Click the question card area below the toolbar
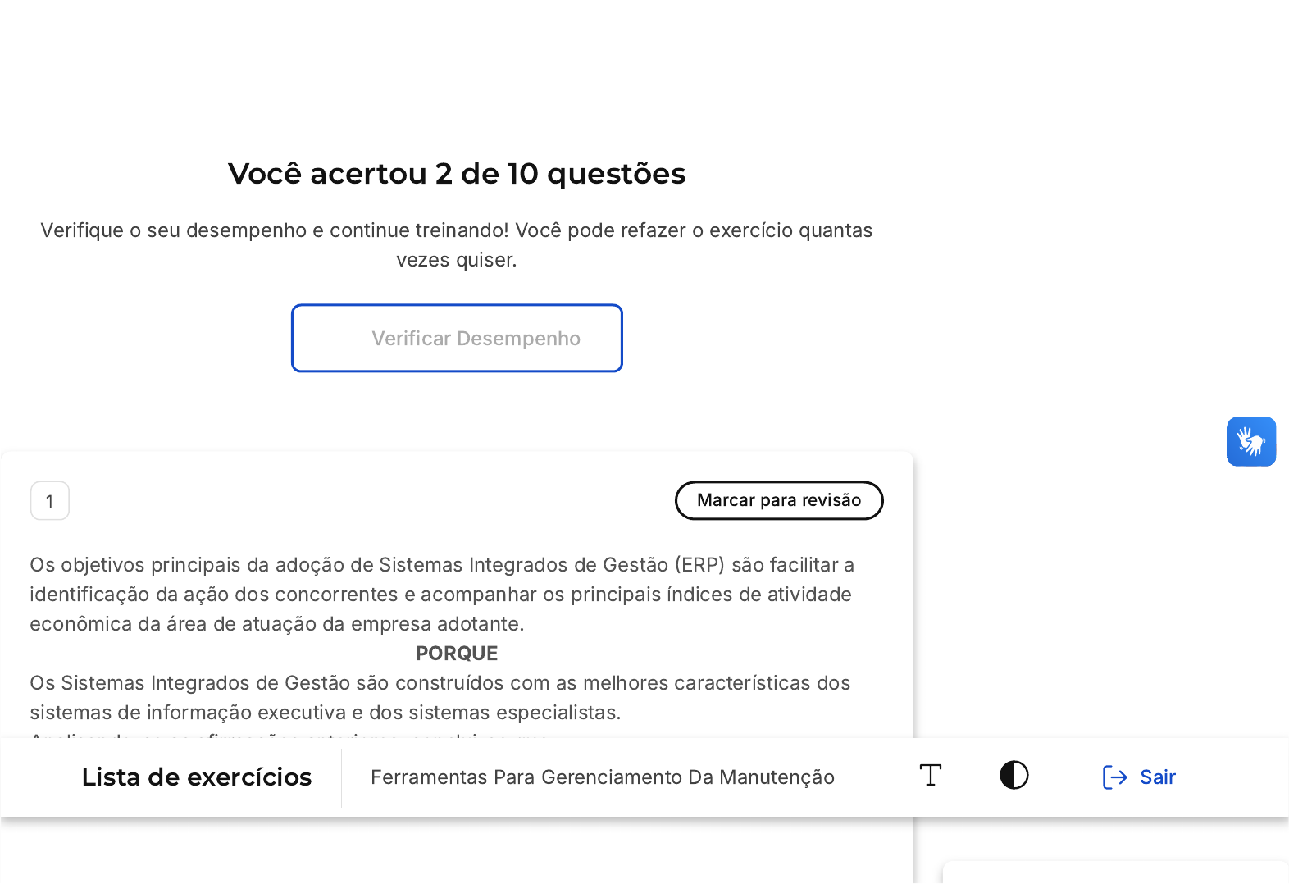 click(x=457, y=851)
